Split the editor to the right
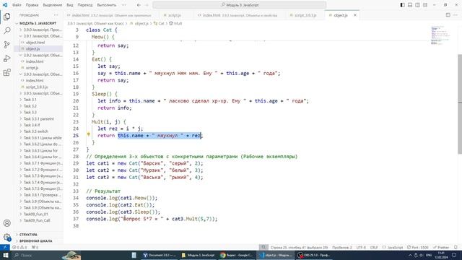Viewport: 462px width, 260px height. (x=448, y=15)
